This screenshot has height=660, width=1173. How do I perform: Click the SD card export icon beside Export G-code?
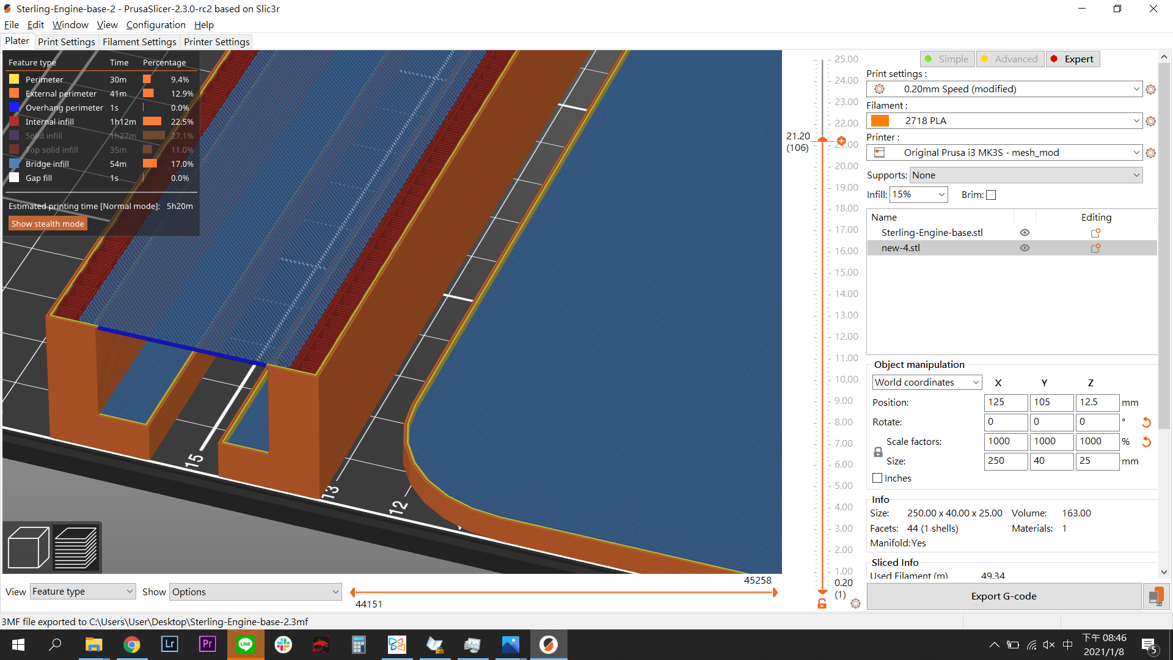click(x=1155, y=596)
